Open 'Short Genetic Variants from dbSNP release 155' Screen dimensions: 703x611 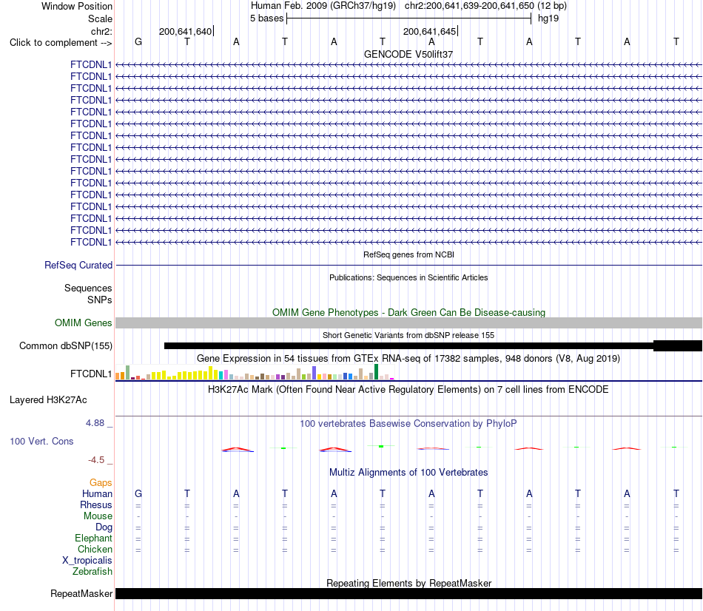408,335
